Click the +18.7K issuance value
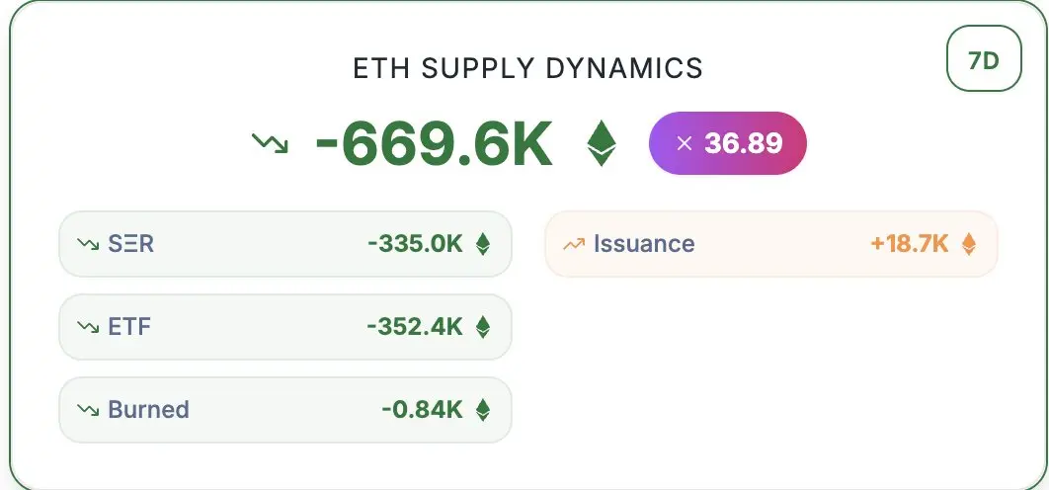This screenshot has height=490, width=1049. point(909,244)
